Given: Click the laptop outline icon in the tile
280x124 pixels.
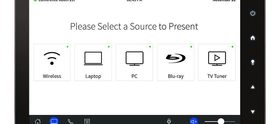Looking at the screenshot, I should 93,58.
